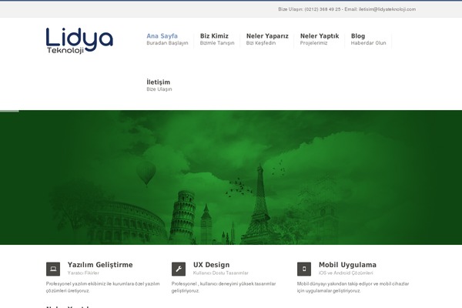The image size is (462, 308).
Task: Click the phone number (0212) 368 49 25
Action: 323,9
